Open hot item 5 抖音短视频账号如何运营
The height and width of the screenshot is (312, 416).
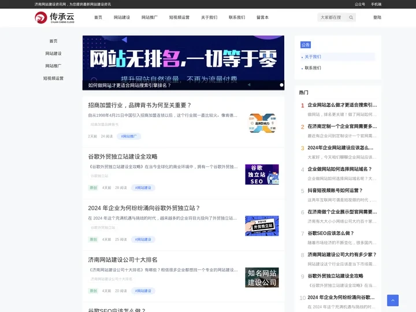pyautogui.click(x=335, y=191)
